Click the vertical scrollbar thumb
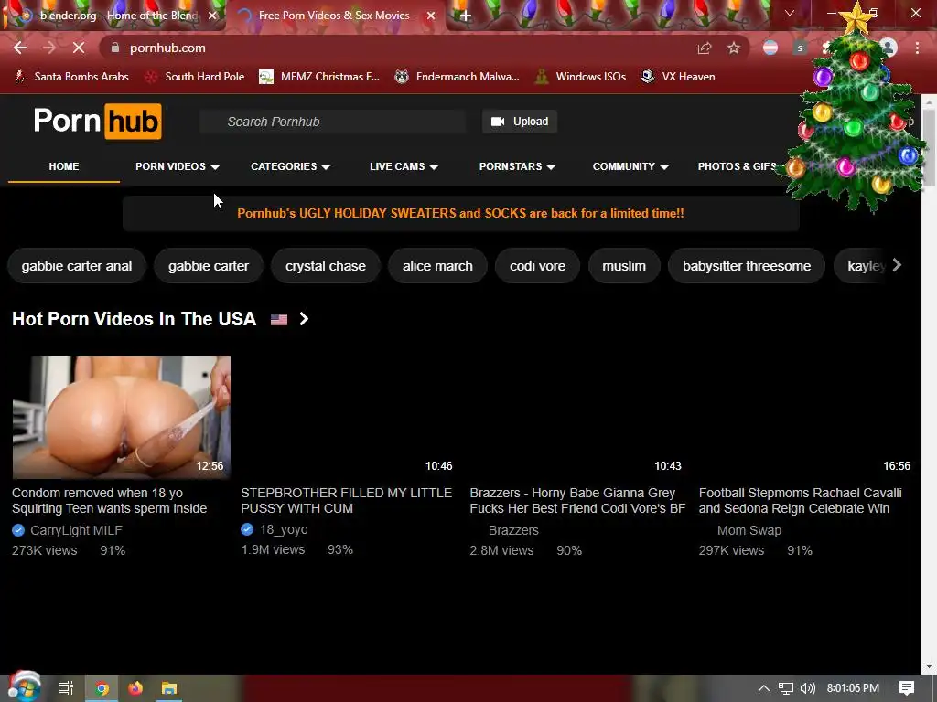This screenshot has height=702, width=937. coord(929,149)
